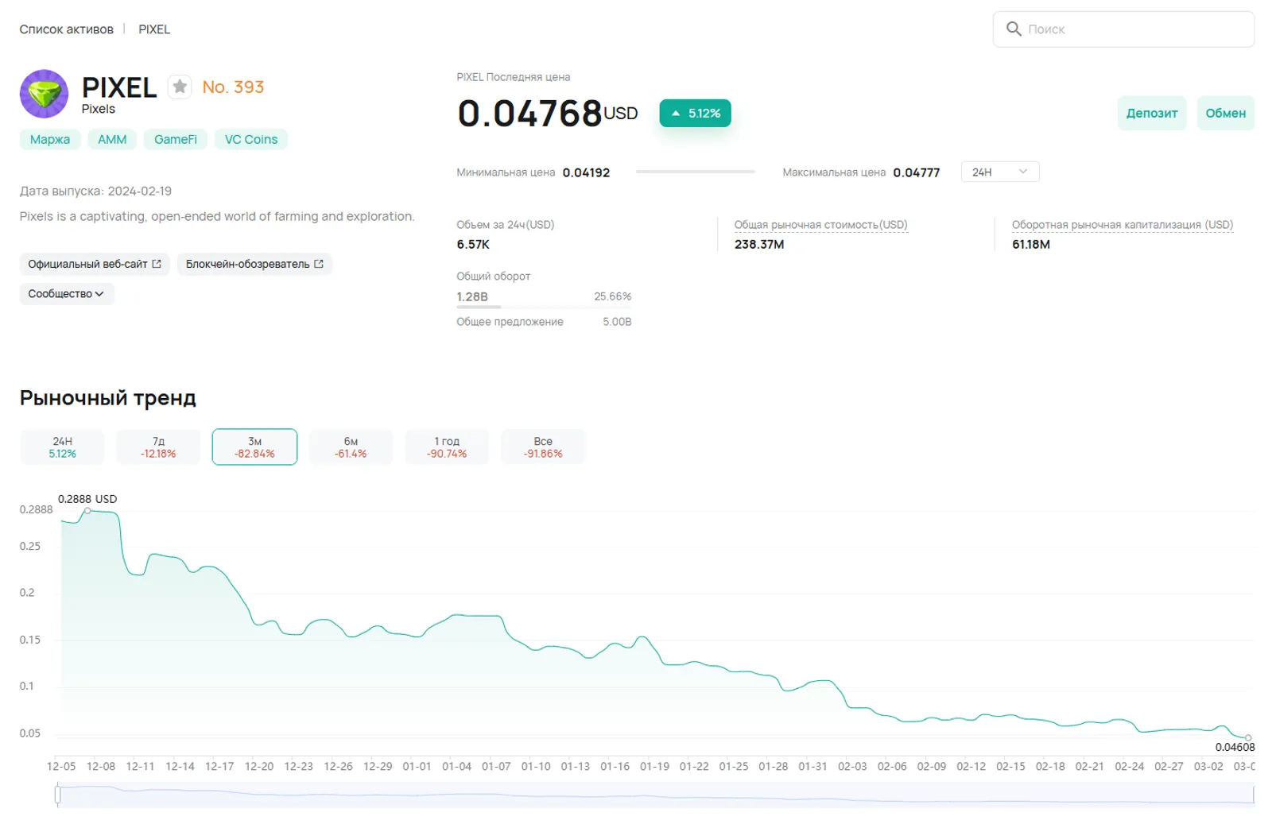
Task: Click the 25.66% circulation percentage
Action: click(x=613, y=296)
